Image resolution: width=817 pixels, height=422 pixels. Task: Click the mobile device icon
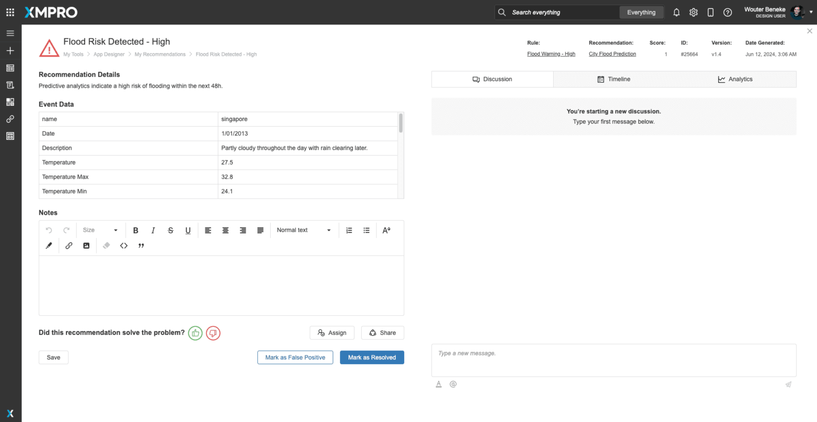[x=711, y=12]
